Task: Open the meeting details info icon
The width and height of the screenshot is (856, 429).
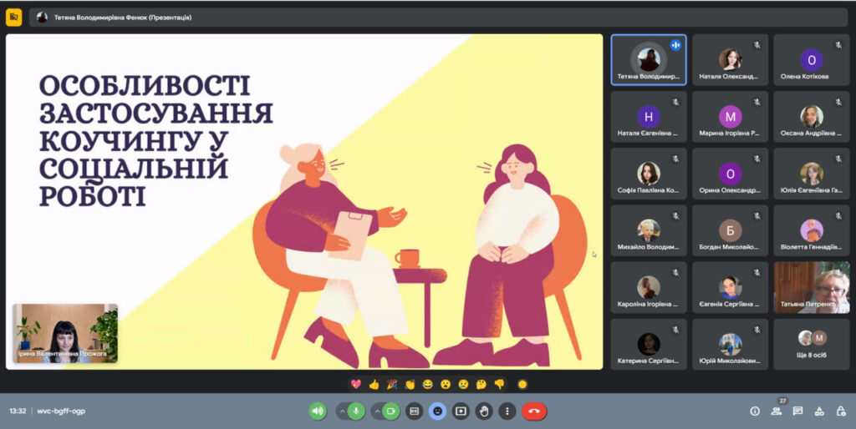Action: point(755,411)
